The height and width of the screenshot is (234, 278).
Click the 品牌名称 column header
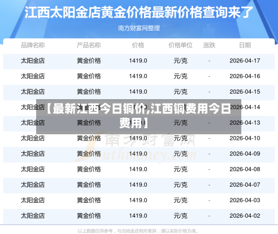(x=33, y=45)
